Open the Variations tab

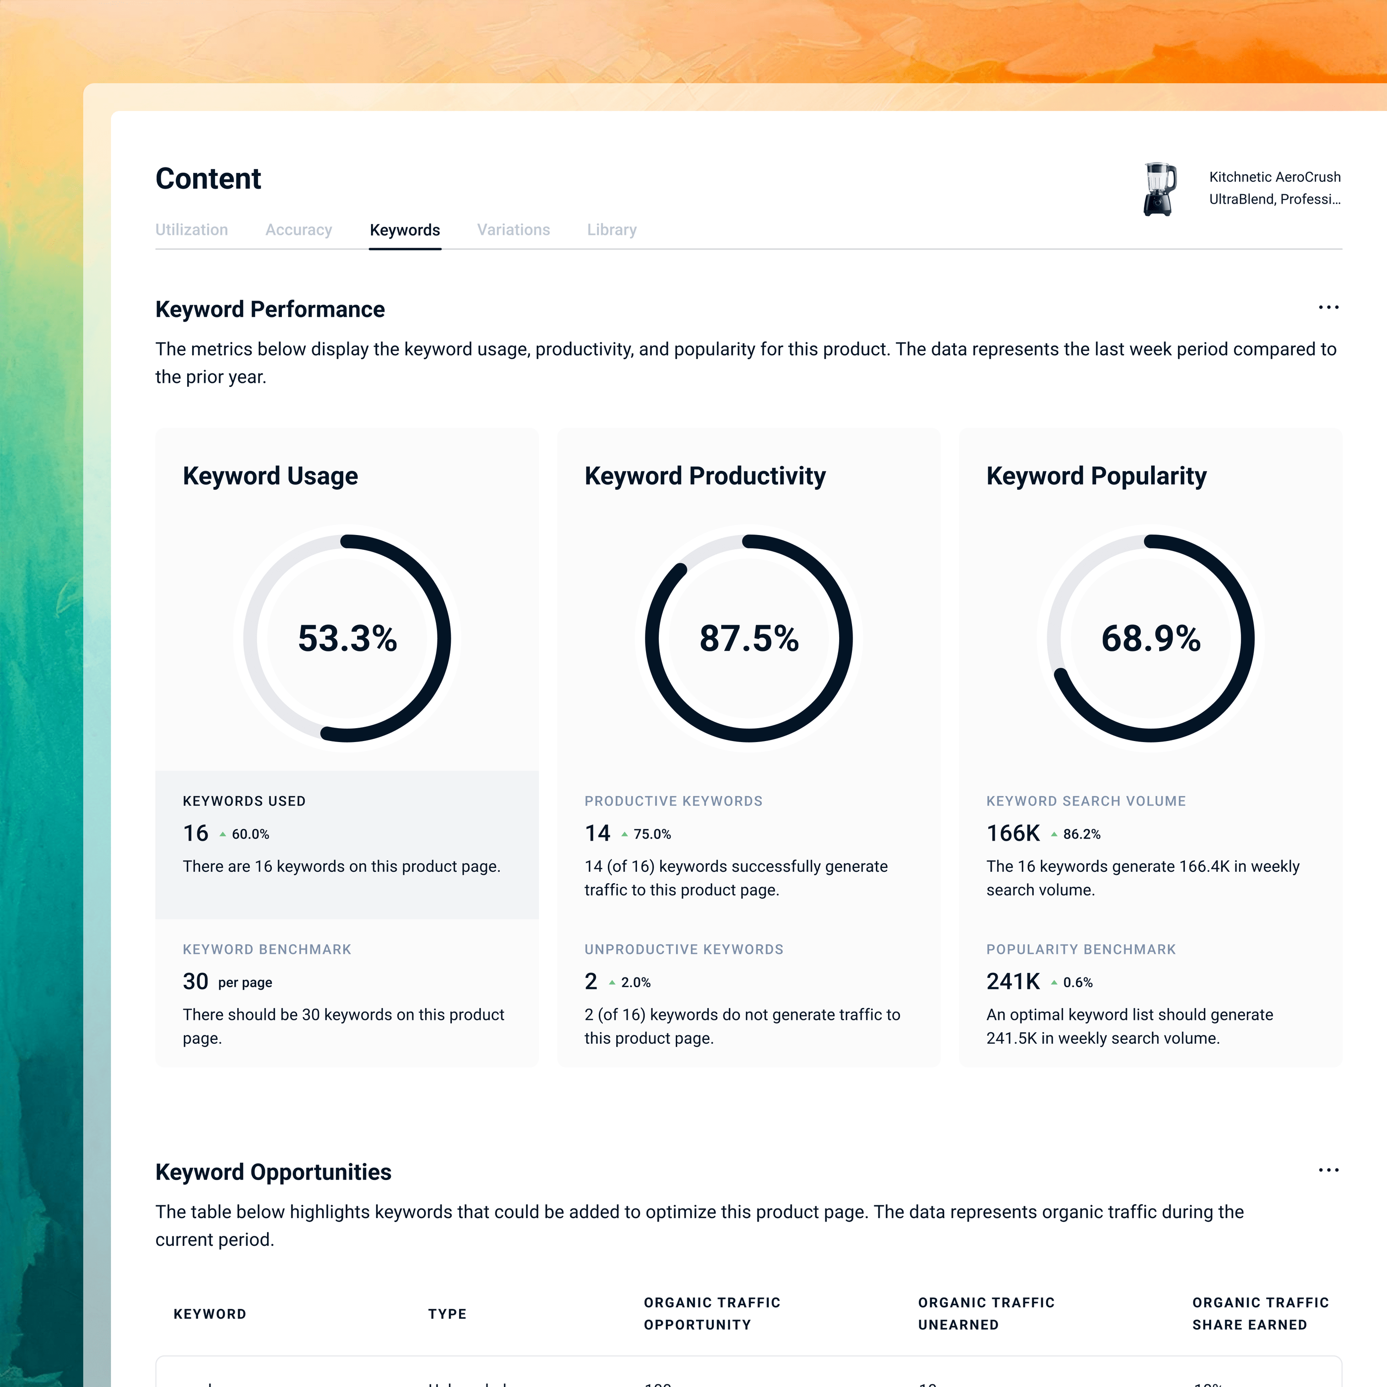tap(513, 230)
